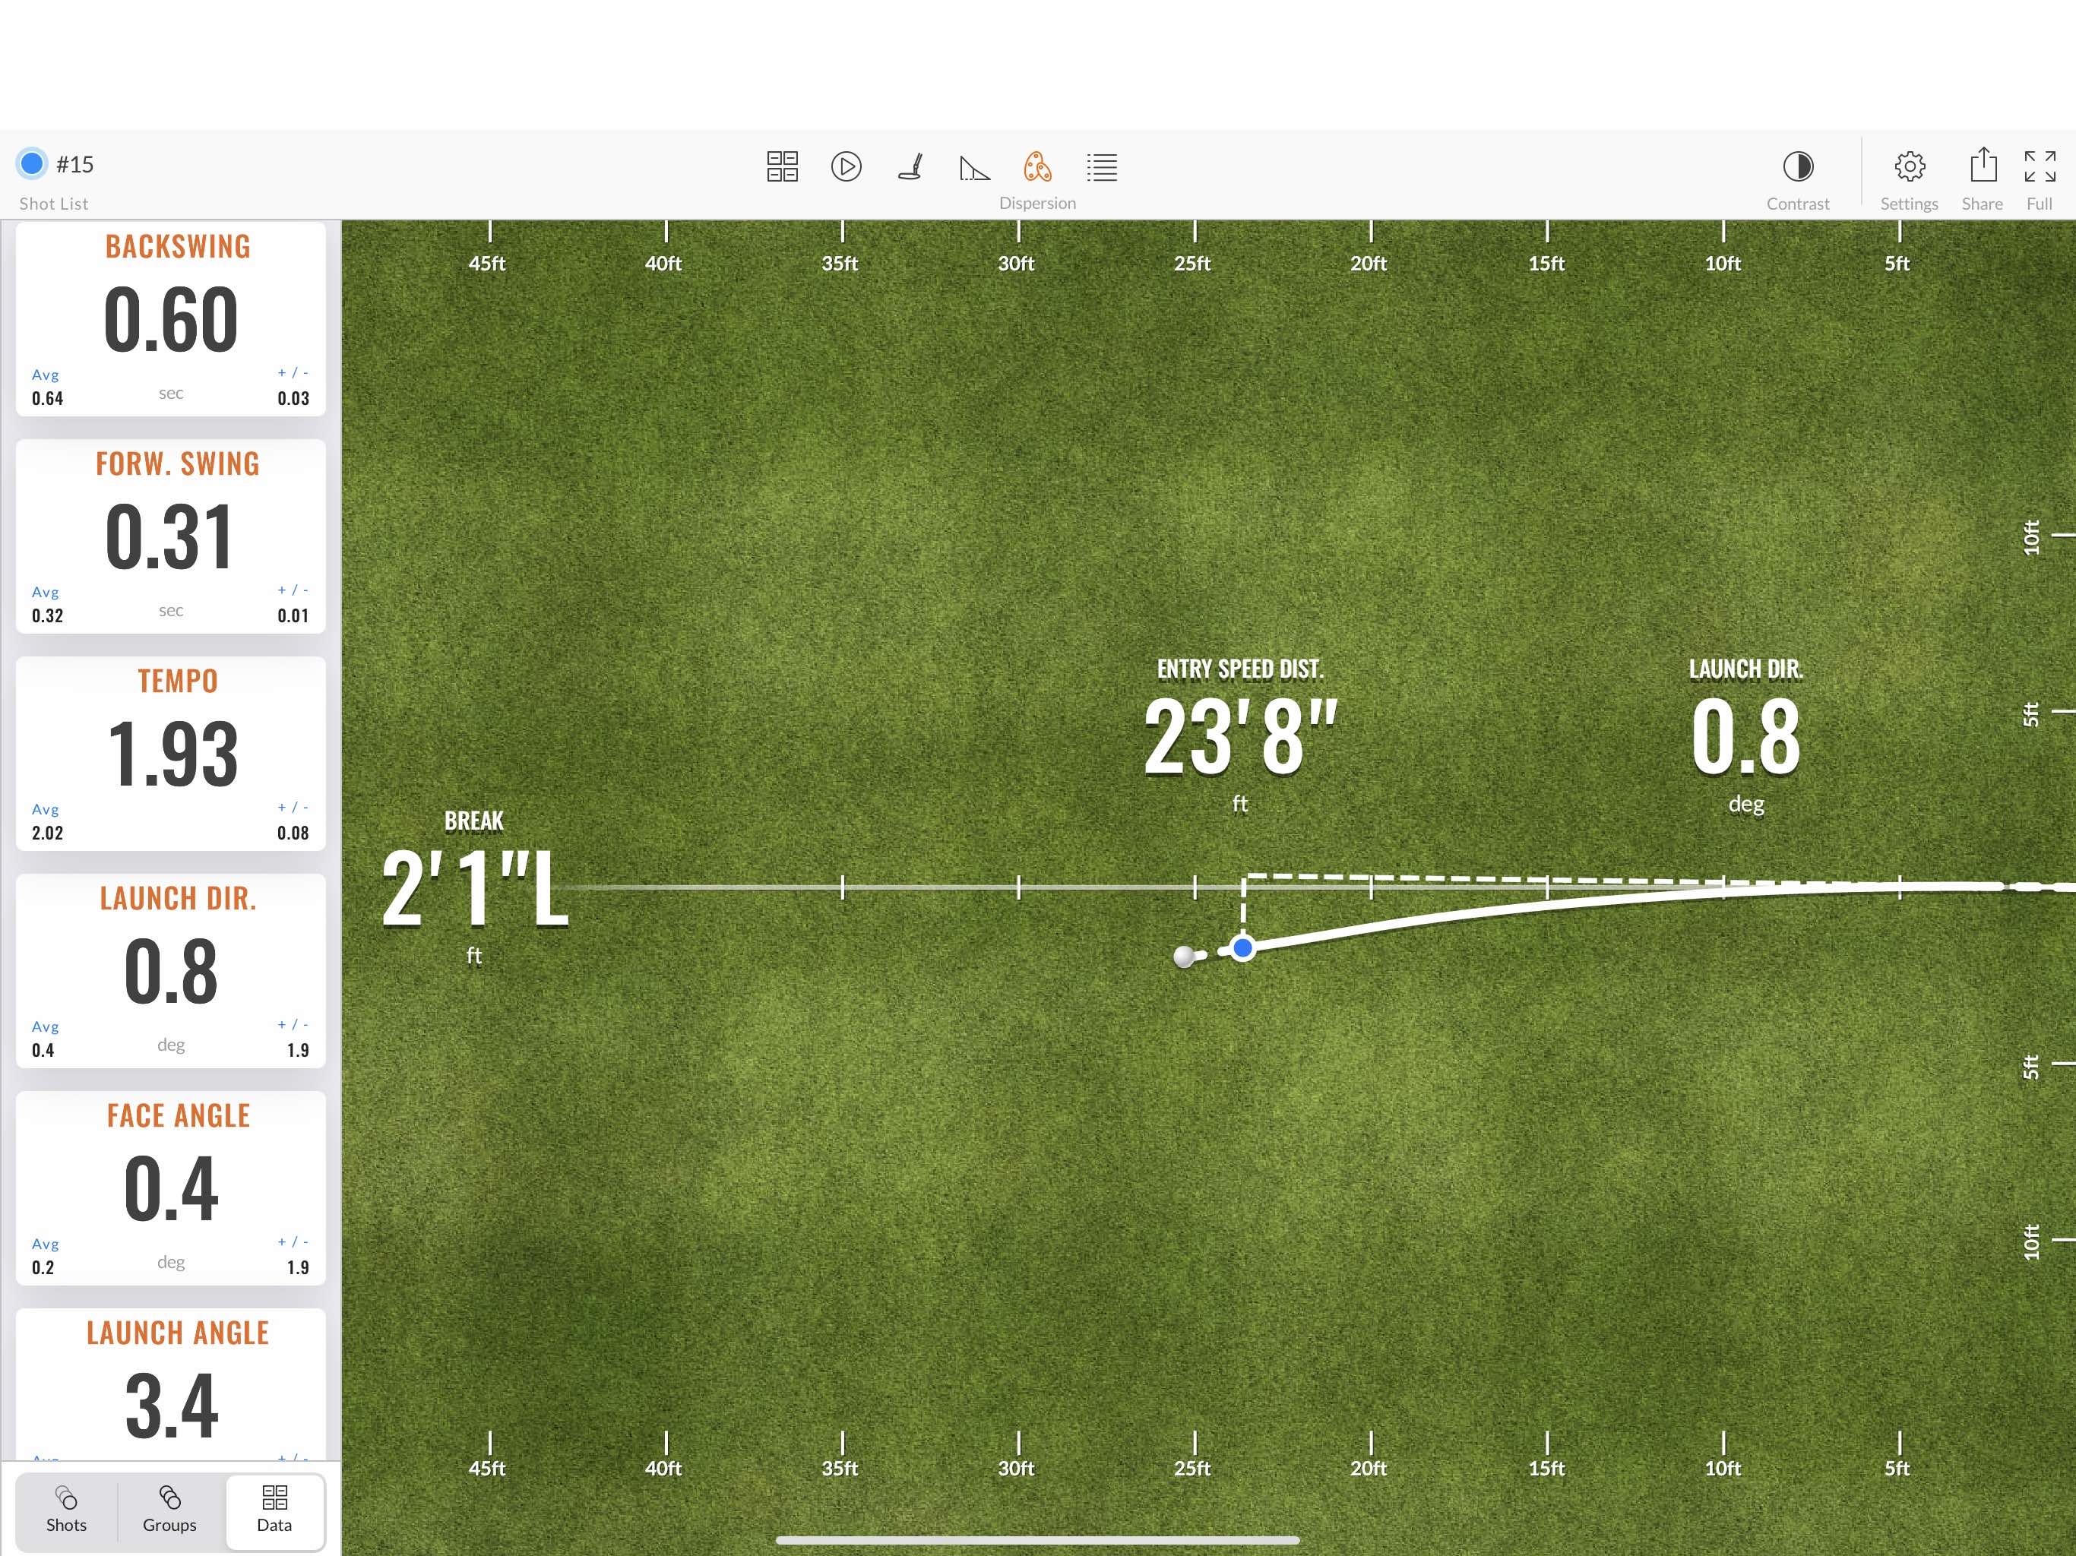Click Backswing average value 0.64

[47, 399]
